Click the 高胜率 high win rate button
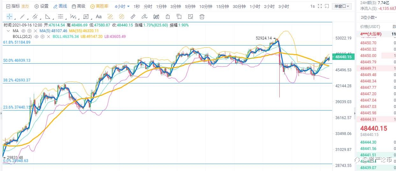This screenshot has height=171, width=396. pyautogui.click(x=99, y=6)
